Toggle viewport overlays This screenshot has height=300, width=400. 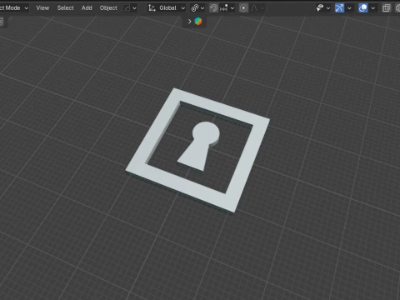(x=362, y=8)
